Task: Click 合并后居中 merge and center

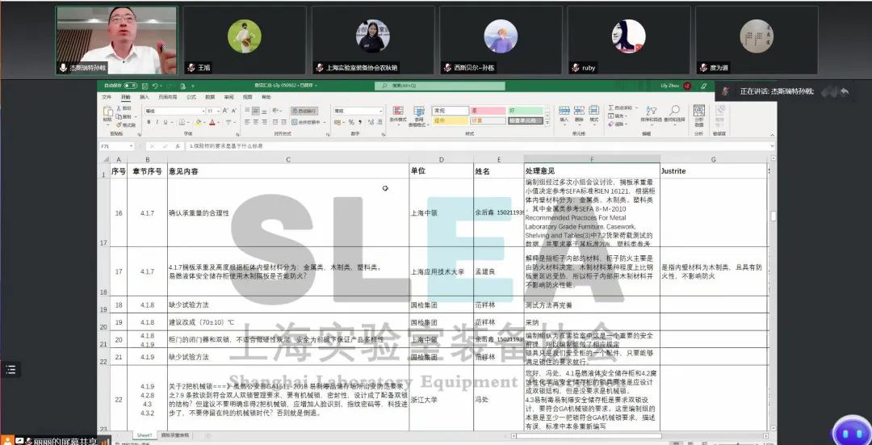Action: click(x=306, y=122)
